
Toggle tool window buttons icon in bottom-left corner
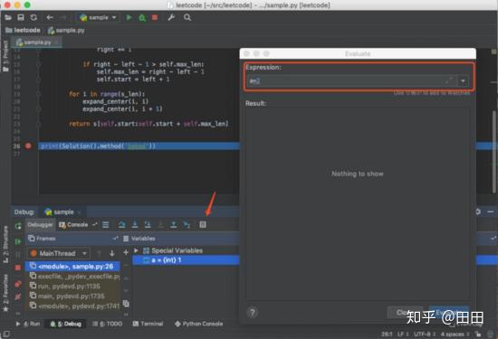tap(6, 334)
